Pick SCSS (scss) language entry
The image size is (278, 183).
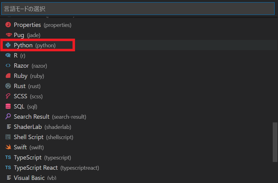tap(139, 96)
